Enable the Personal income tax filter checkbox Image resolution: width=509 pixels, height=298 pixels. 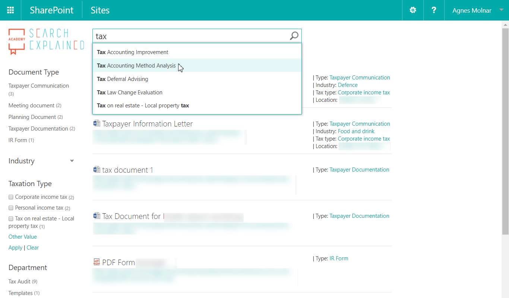pyautogui.click(x=11, y=208)
